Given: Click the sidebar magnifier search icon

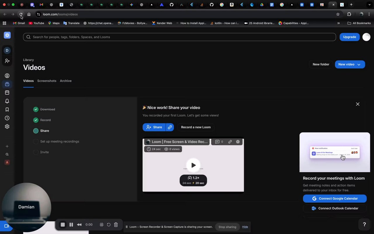Looking at the screenshot, I should point(7,154).
